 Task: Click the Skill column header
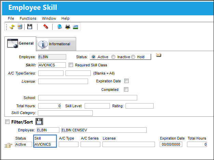coord(38,138)
